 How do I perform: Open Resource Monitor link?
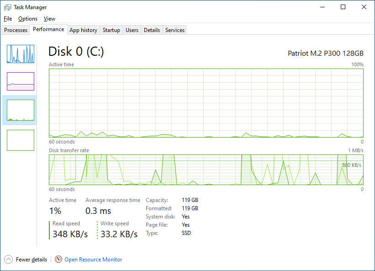(x=93, y=260)
